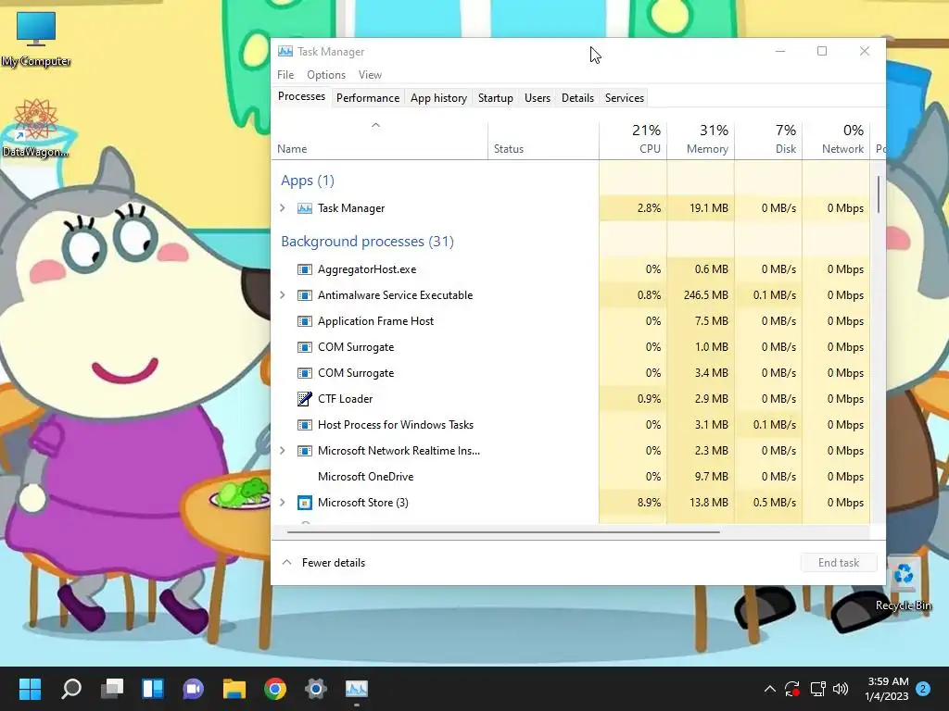
Task: Click the horizontal scrollbar thumb
Action: [503, 532]
